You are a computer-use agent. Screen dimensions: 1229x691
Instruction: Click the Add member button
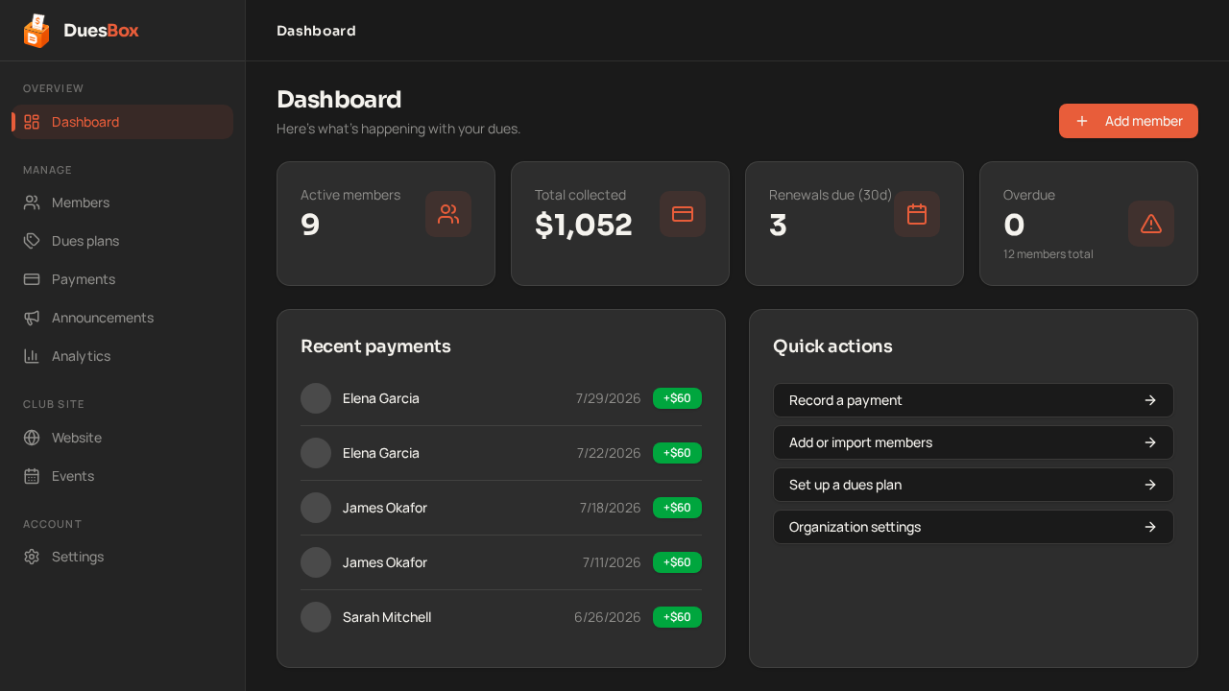(x=1128, y=121)
